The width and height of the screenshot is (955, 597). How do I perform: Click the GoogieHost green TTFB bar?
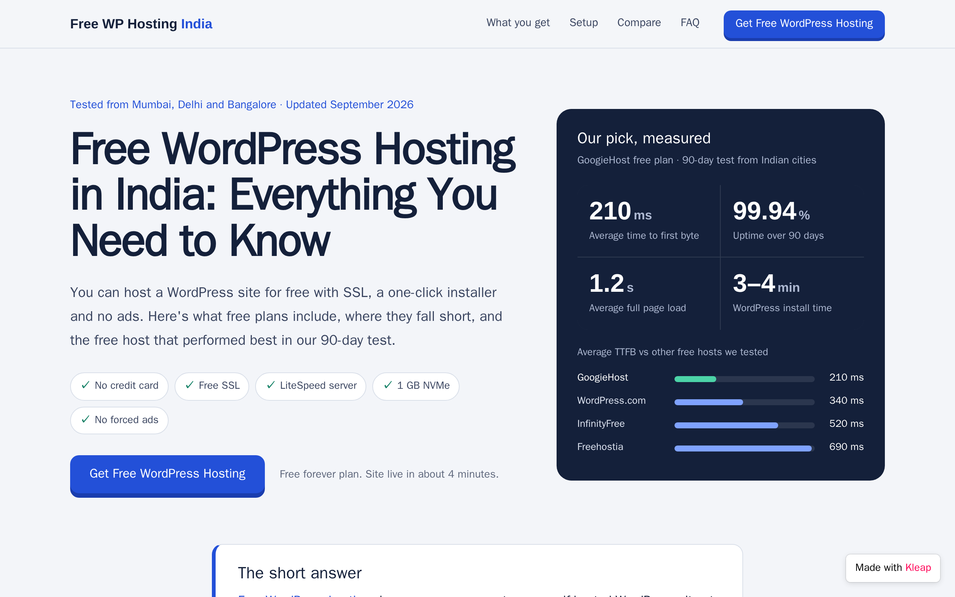point(695,379)
